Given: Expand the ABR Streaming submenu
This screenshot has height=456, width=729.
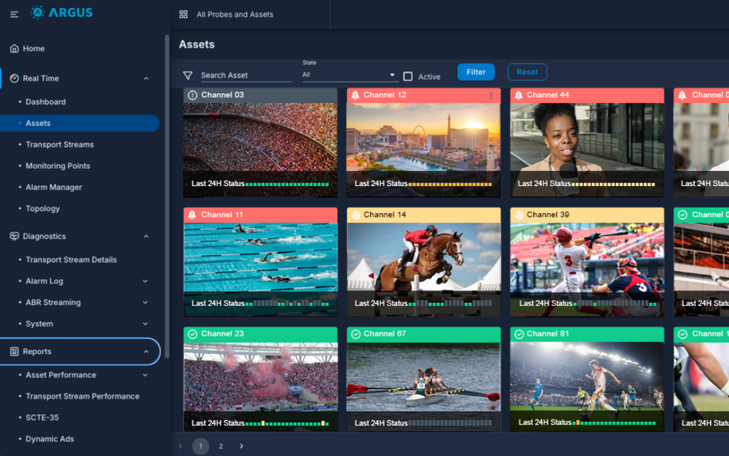Looking at the screenshot, I should tap(145, 303).
